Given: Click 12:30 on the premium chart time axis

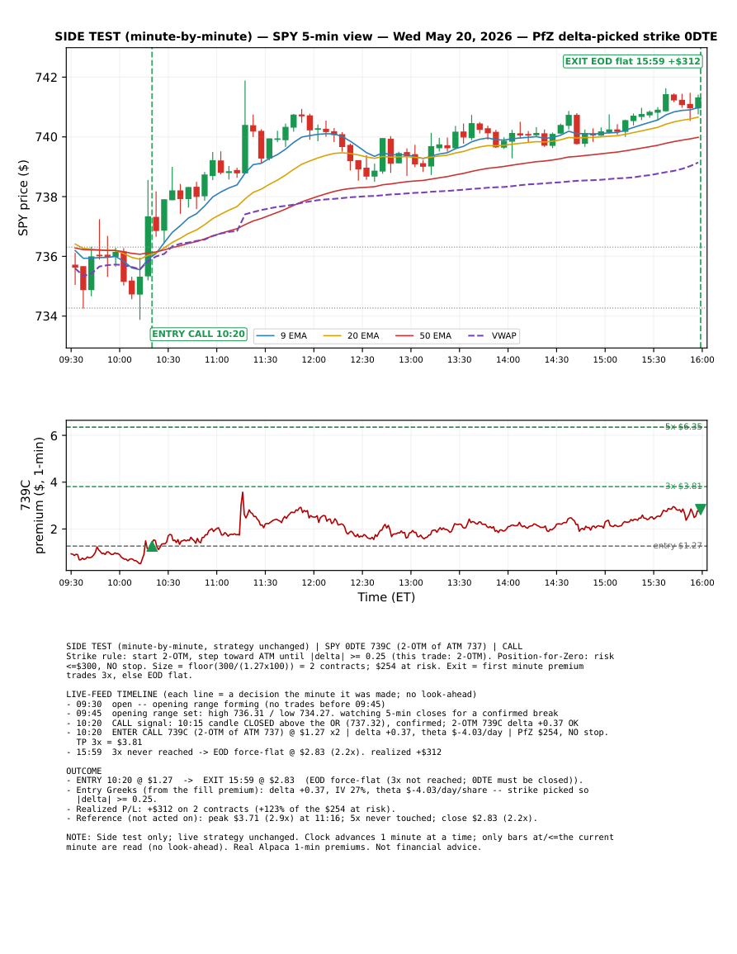Looking at the screenshot, I should coord(362,583).
